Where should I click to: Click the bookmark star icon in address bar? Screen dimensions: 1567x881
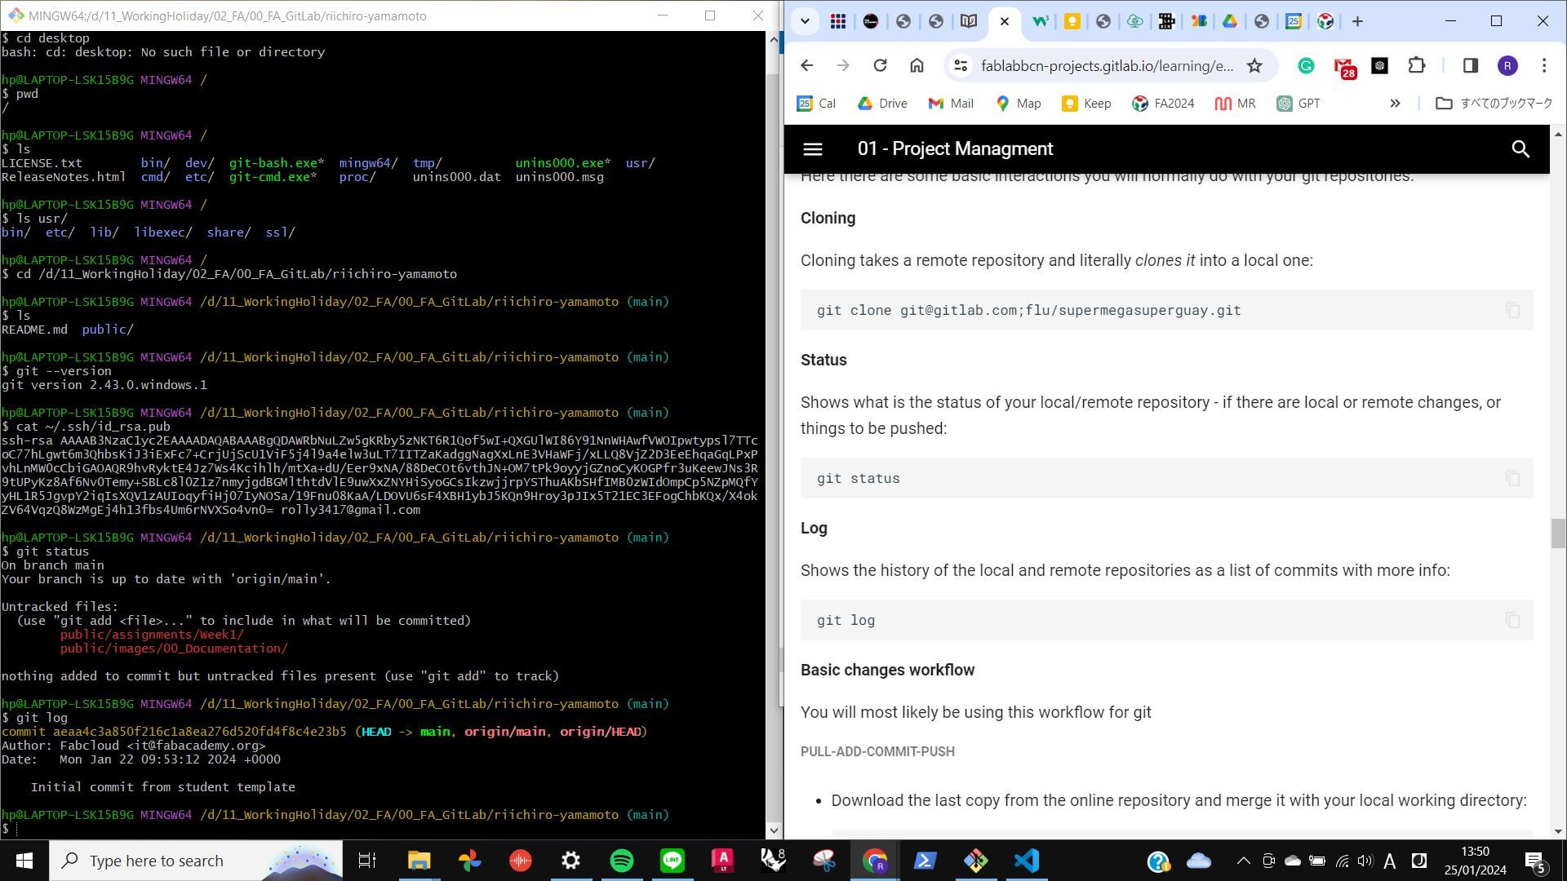click(x=1256, y=65)
